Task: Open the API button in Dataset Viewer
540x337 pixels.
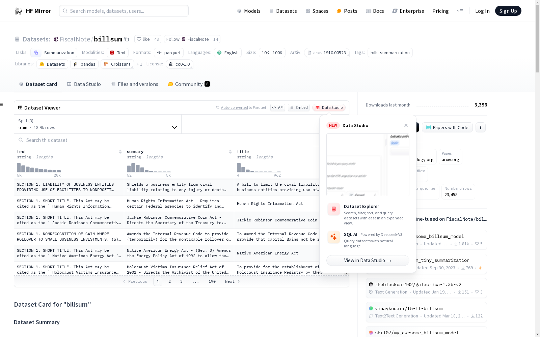Action: coord(278,108)
